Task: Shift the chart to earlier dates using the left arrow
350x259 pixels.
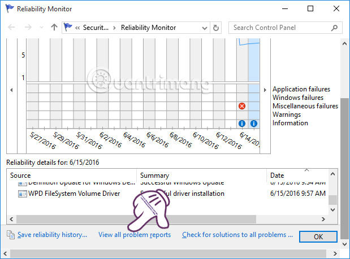Action: pos(11,90)
